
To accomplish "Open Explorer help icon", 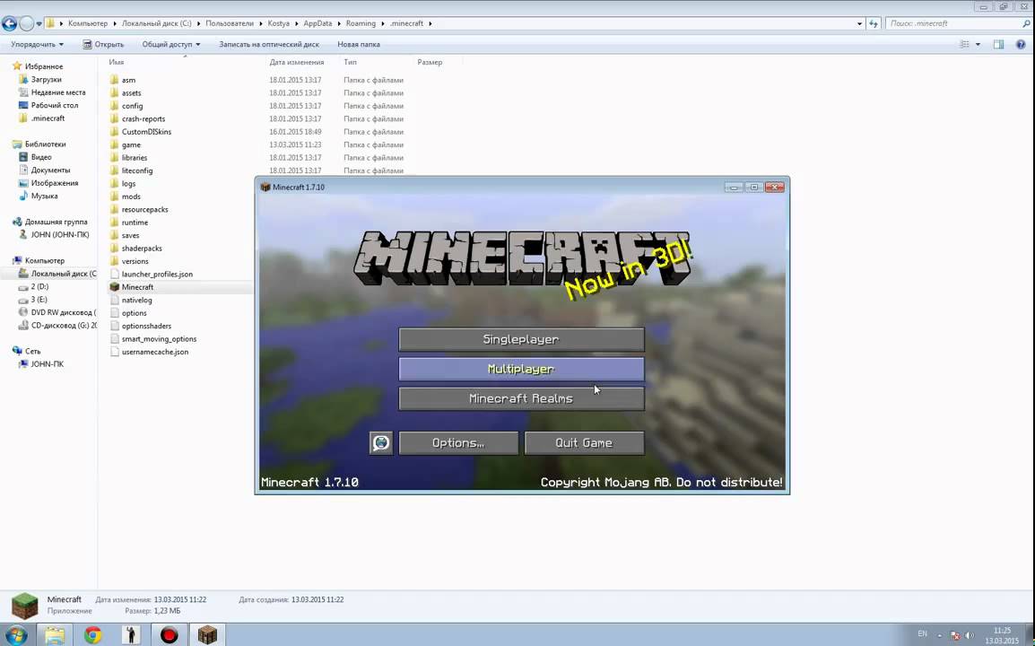I will click(x=1021, y=44).
